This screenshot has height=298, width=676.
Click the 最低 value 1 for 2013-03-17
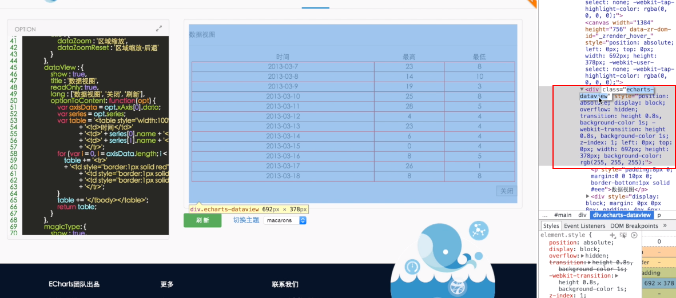[x=479, y=166]
